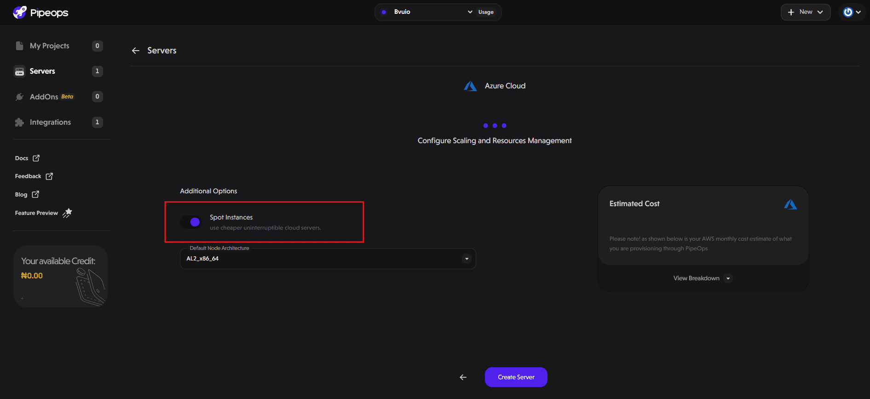This screenshot has width=870, height=399.
Task: Click the Azure Cloud logo
Action: point(470,86)
